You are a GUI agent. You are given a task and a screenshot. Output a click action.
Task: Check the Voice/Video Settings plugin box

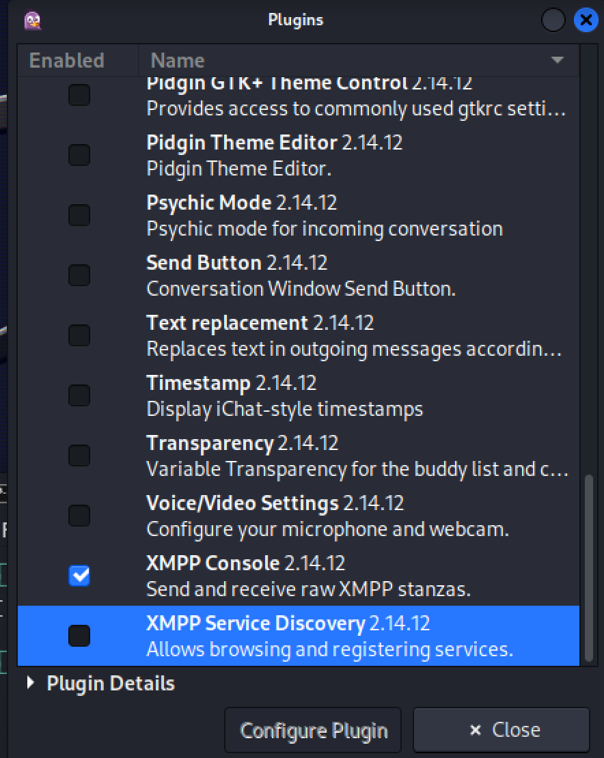click(x=79, y=516)
